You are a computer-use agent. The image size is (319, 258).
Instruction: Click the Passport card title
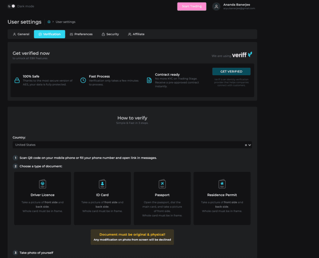pyautogui.click(x=162, y=195)
